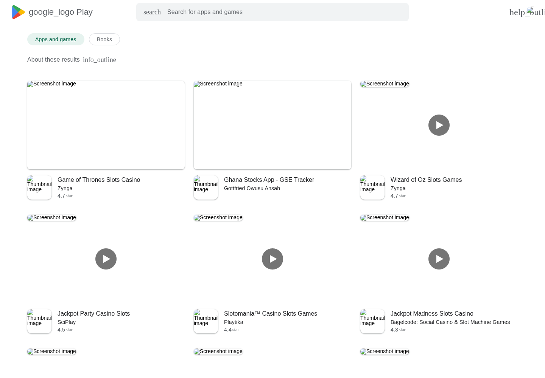Open Game of Thrones Slots thumbnail icon
Screen dimensions: 545x378
[x=39, y=187]
